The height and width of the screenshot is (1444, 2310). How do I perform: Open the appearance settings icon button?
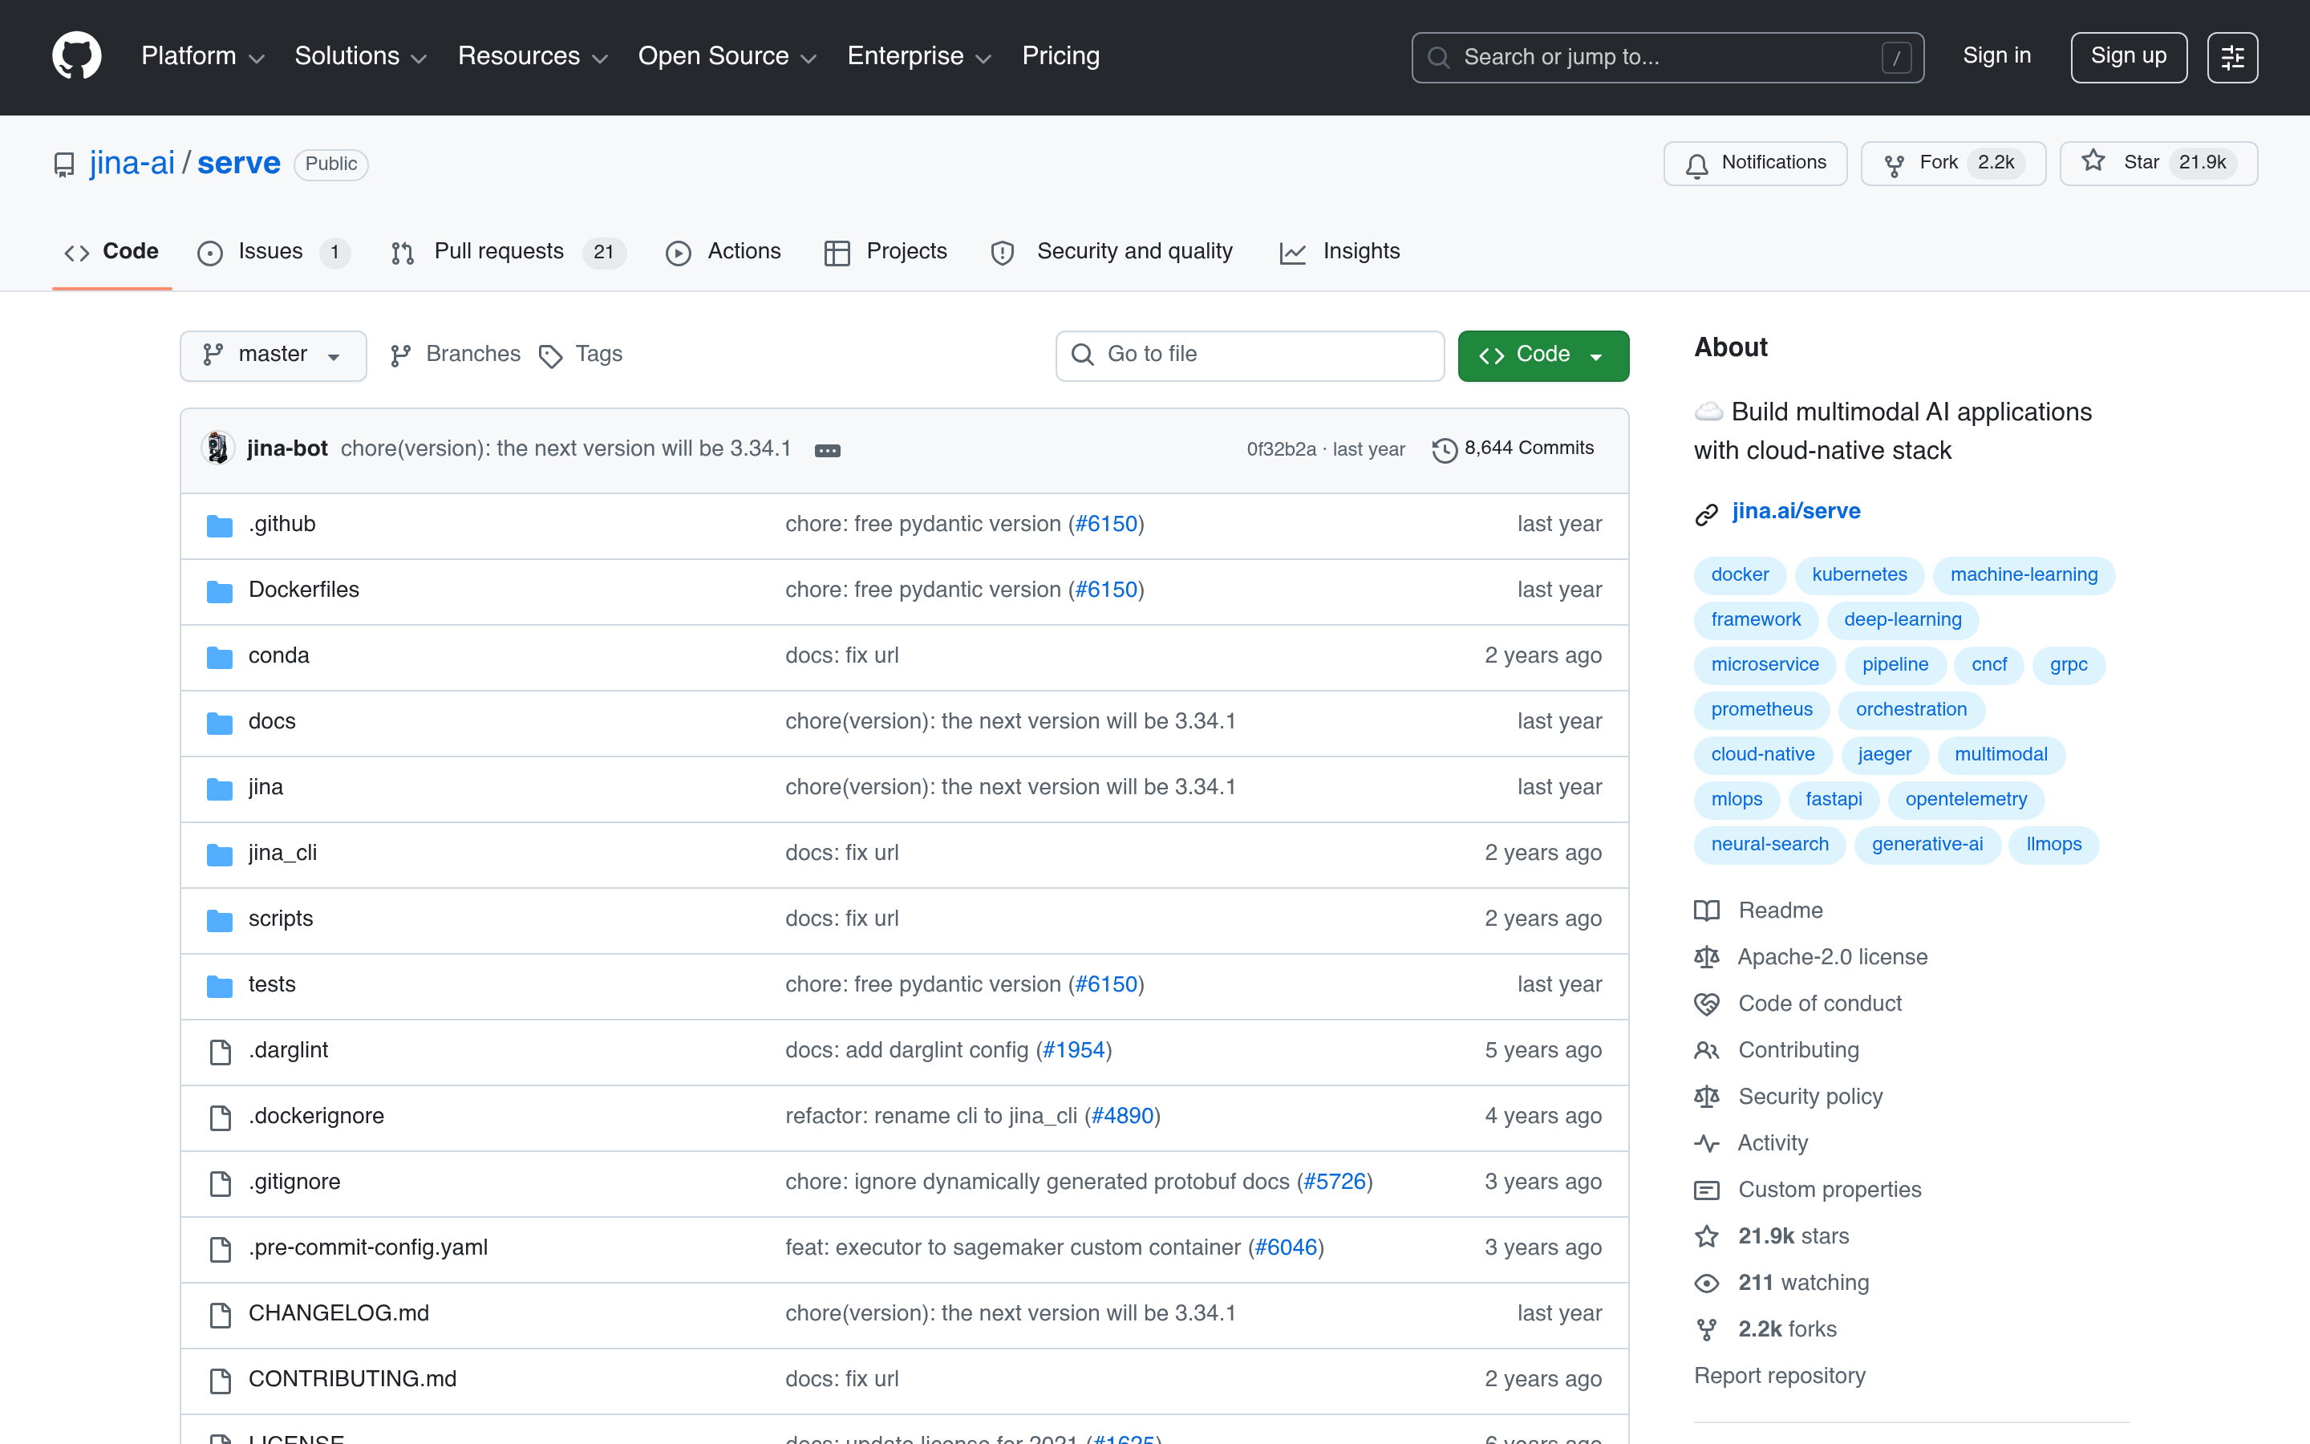point(2231,57)
